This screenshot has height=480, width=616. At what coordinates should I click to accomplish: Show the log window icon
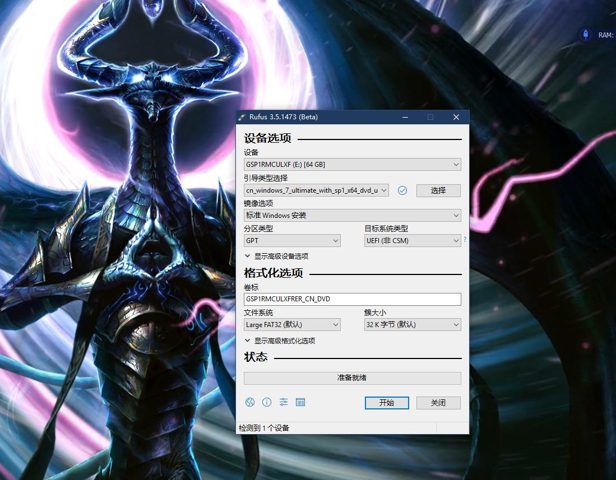point(300,402)
